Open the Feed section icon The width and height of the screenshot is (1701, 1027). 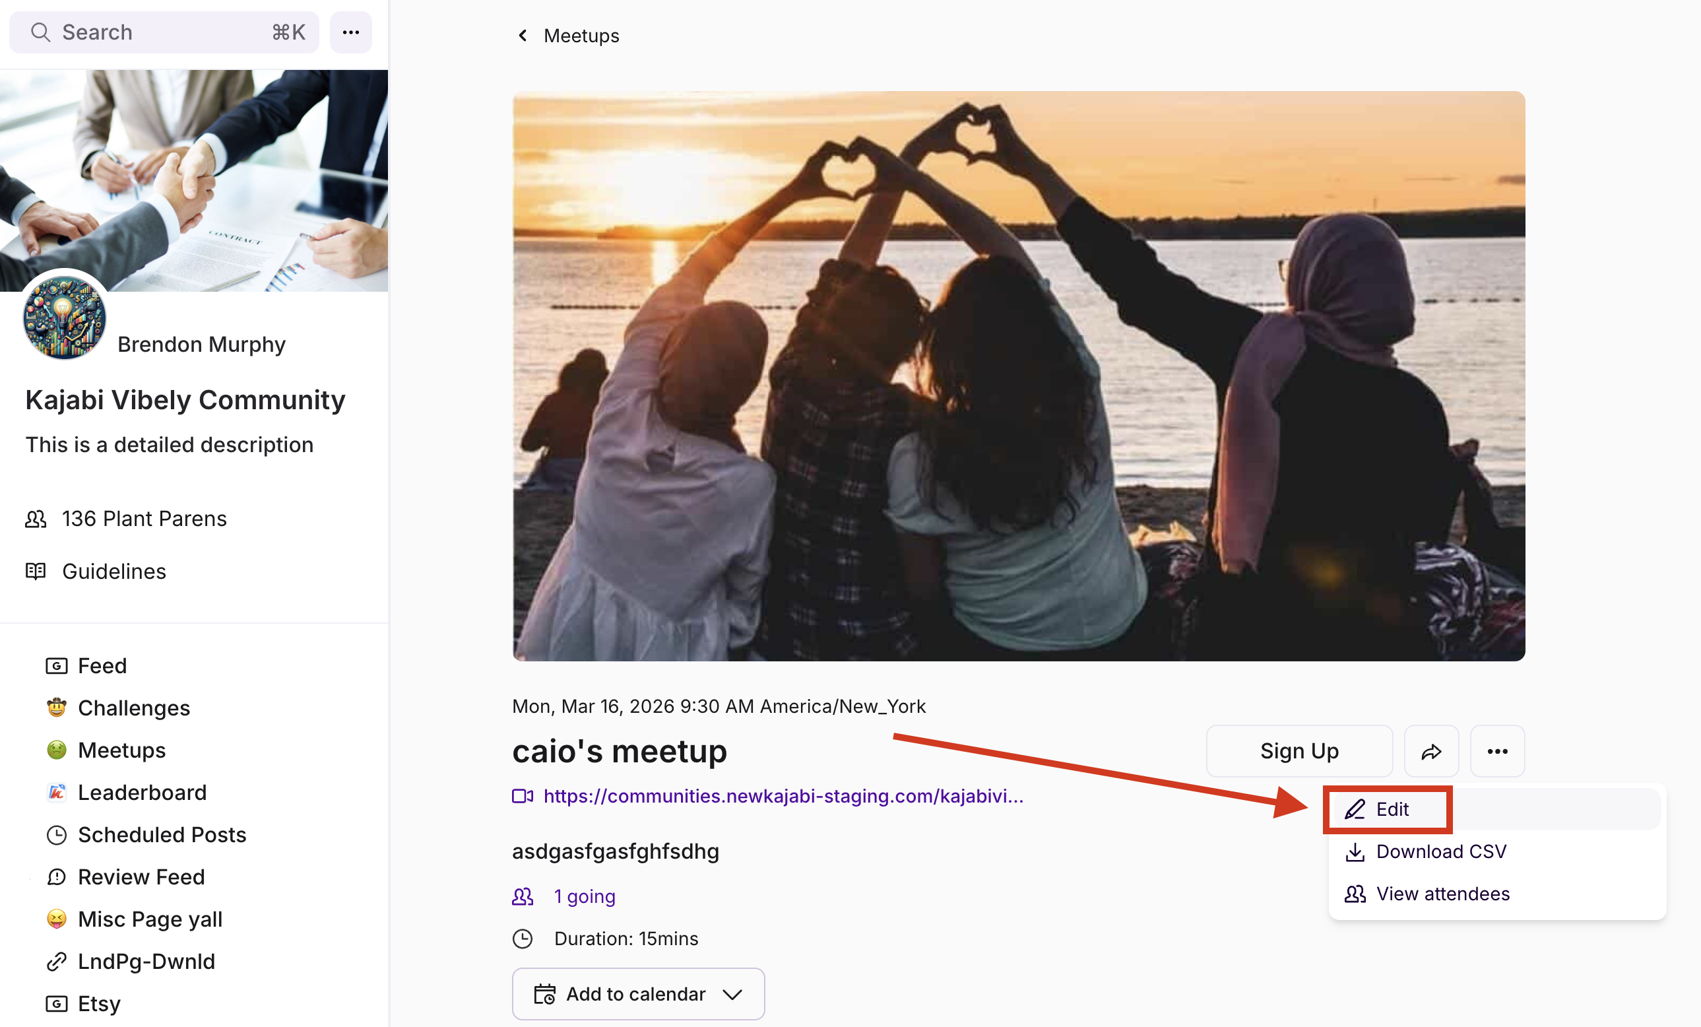pos(57,665)
